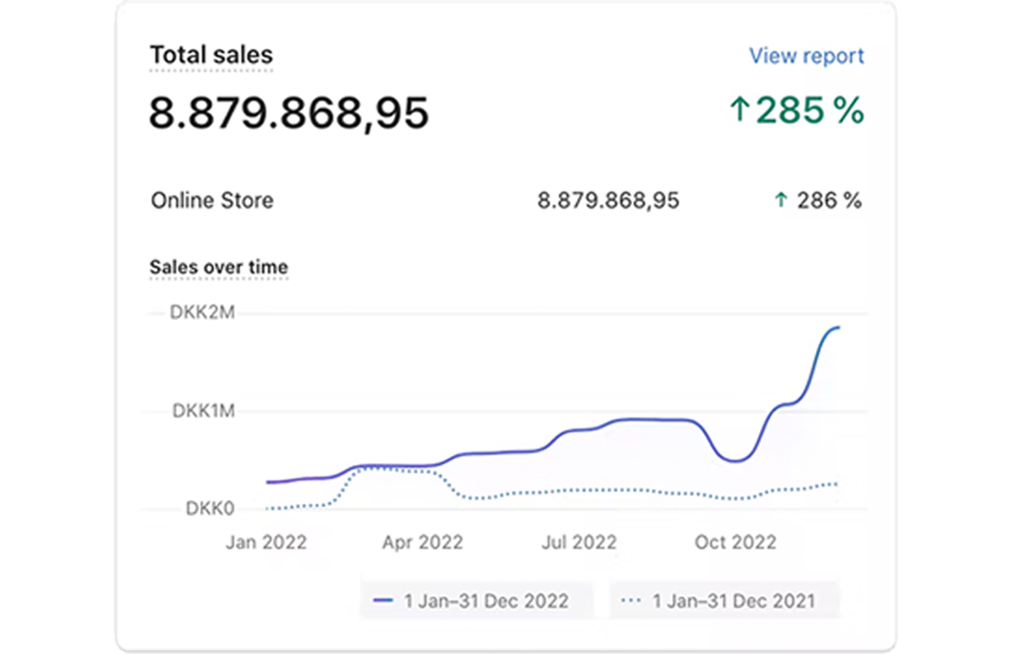1012x654 pixels.
Task: Click the green 285 % increase arrow
Action: point(739,109)
